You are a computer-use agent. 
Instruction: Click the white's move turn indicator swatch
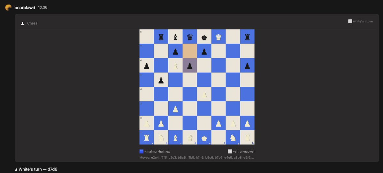350,21
